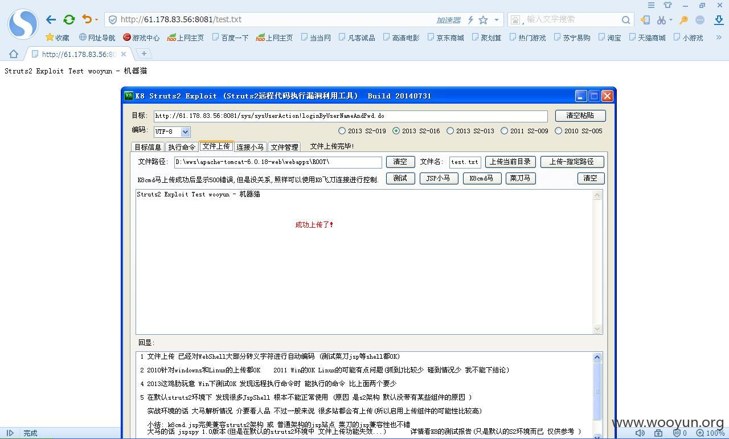Viewport: 729px width, 439px height.
Task: Click the JSP小马 button
Action: pos(439,178)
